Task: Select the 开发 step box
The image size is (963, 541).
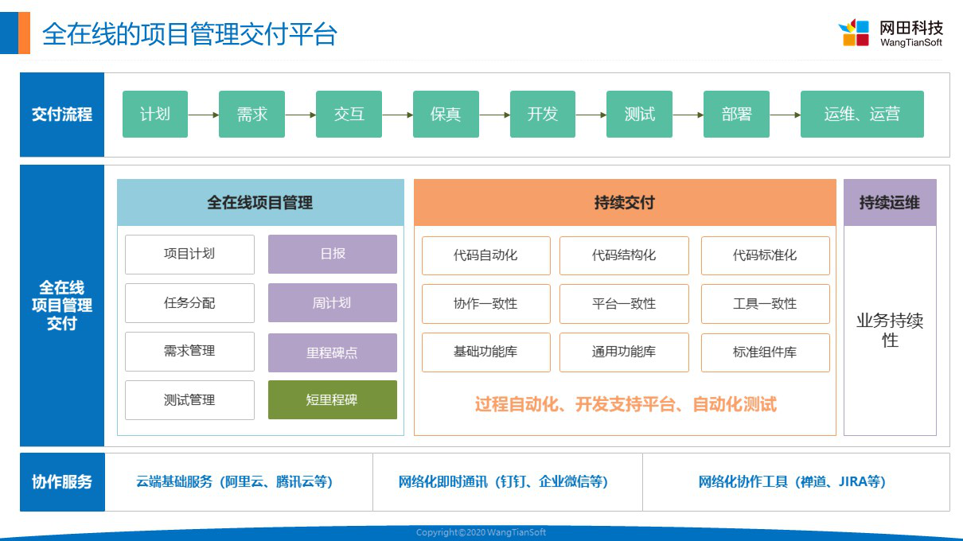Action: click(x=543, y=114)
